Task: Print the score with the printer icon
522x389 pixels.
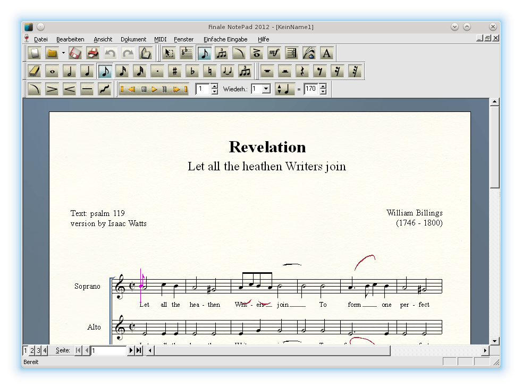Action: point(93,53)
